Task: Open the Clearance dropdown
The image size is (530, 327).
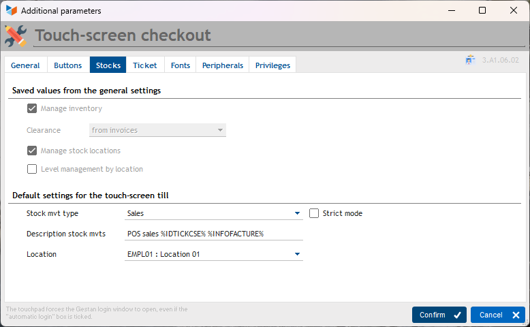Action: pos(220,130)
